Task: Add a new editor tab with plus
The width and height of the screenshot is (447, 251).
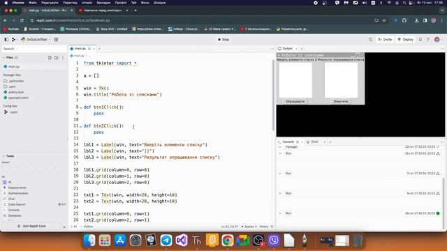Action: click(99, 49)
